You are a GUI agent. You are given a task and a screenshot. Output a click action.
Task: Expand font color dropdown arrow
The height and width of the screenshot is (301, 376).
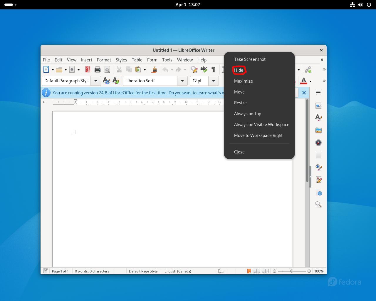[310, 81]
